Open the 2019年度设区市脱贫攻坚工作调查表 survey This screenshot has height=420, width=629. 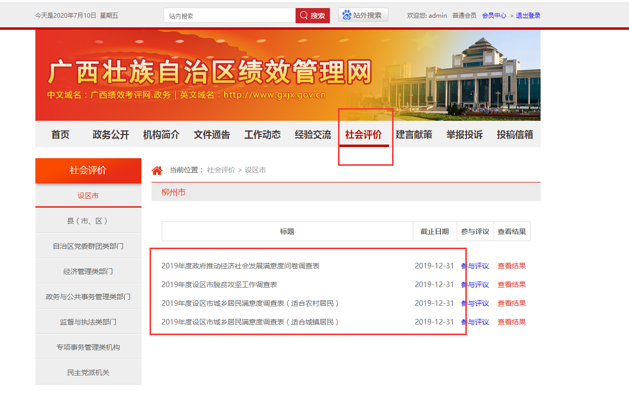tap(219, 285)
